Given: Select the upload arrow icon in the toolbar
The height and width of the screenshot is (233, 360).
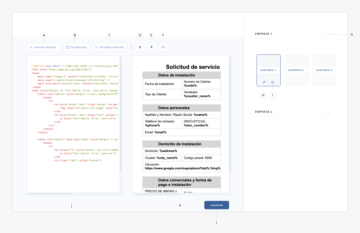Looking at the screenshot, I should (140, 47).
